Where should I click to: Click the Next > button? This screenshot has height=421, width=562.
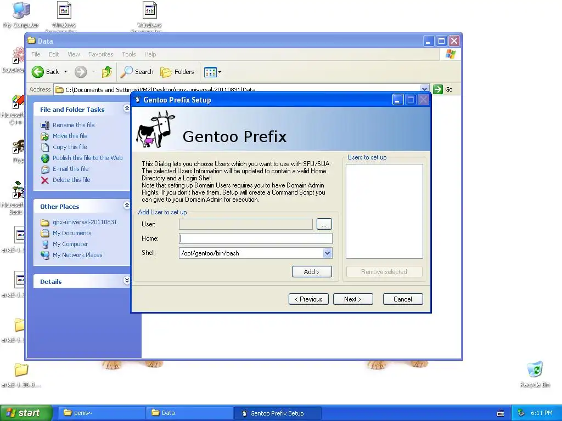[353, 299]
